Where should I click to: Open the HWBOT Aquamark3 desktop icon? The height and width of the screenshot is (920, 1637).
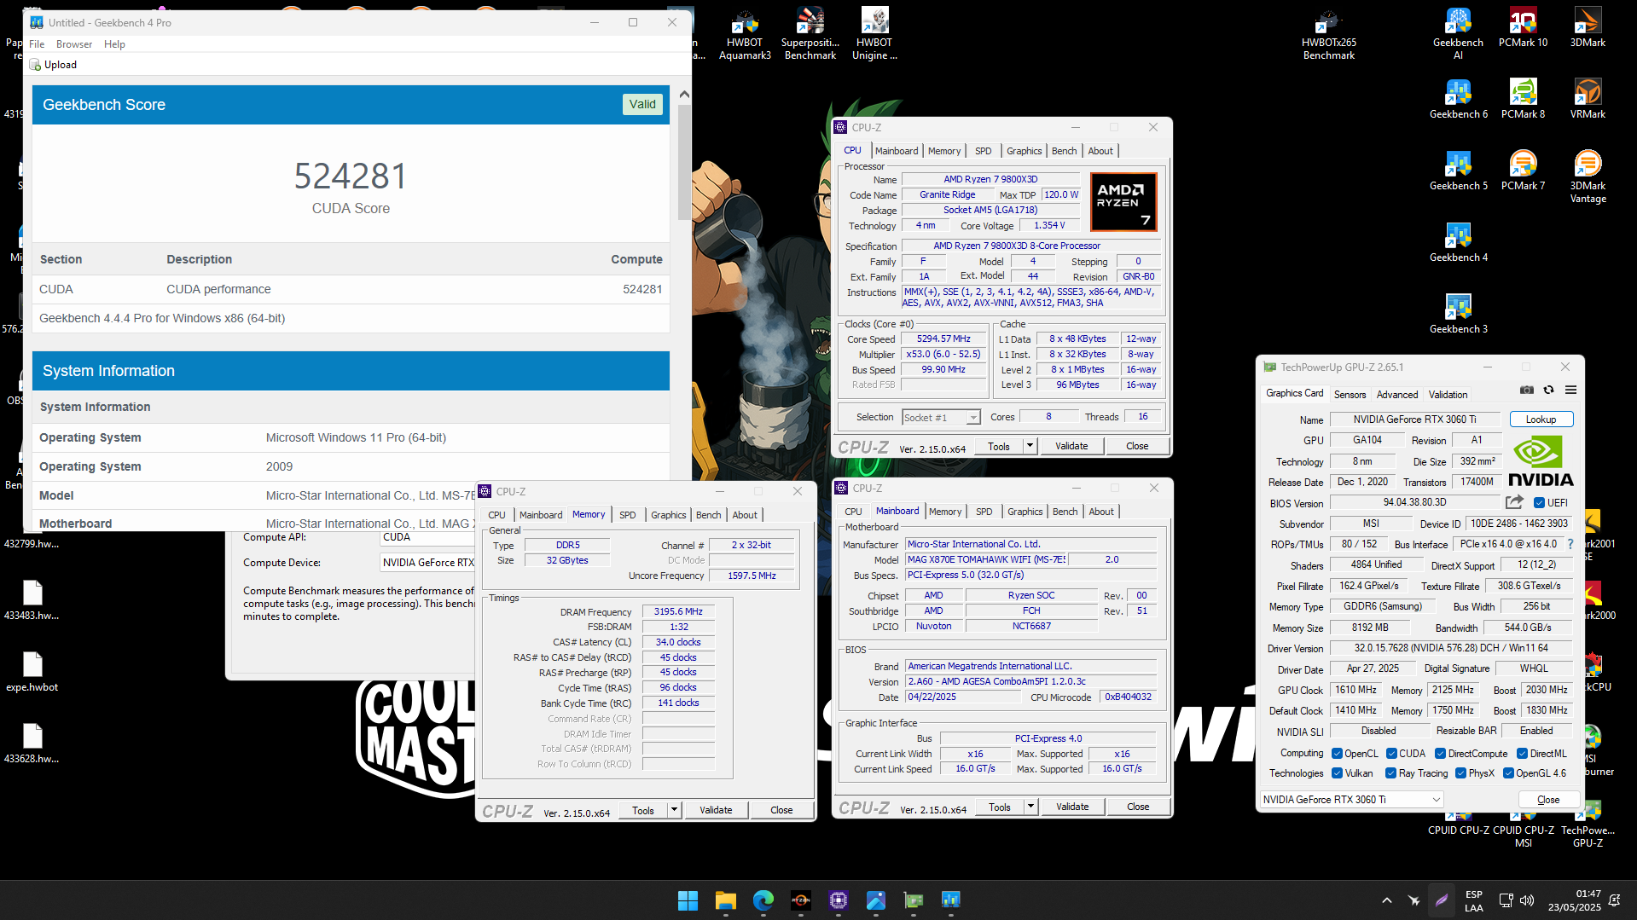[745, 34]
